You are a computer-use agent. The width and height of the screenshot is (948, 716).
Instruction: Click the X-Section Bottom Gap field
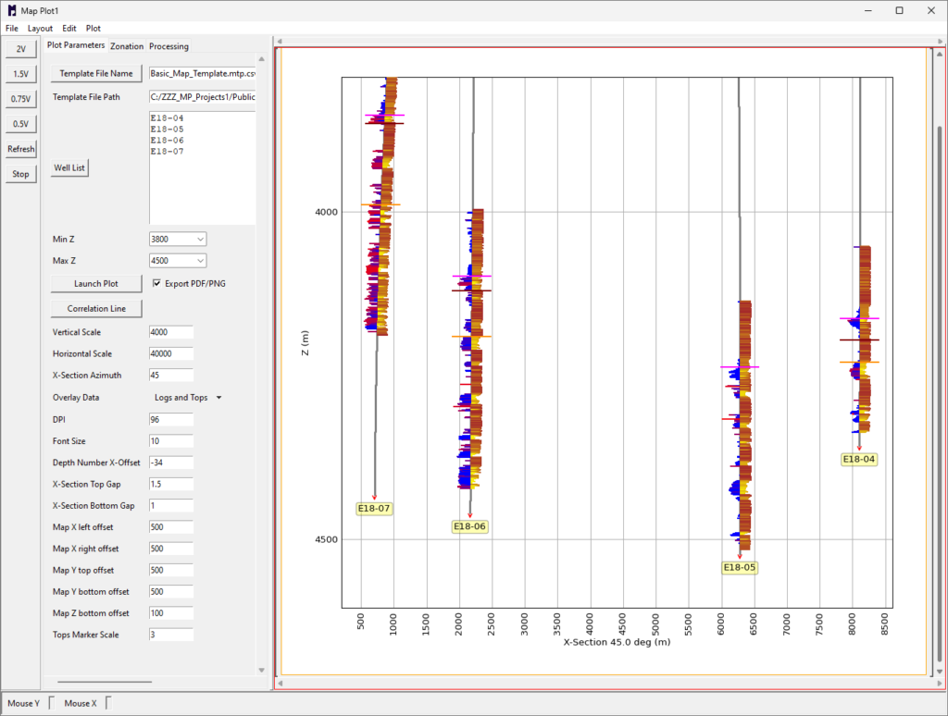coord(171,505)
